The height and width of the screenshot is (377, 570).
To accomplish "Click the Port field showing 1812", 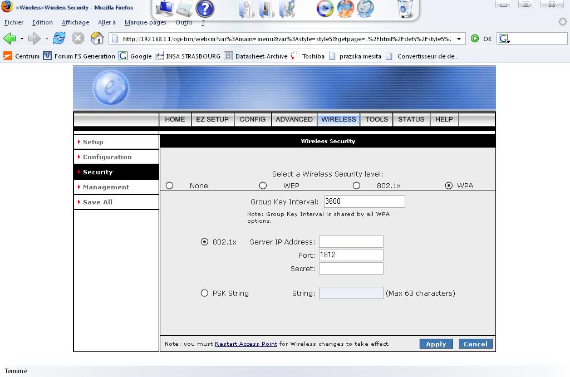I will (351, 255).
